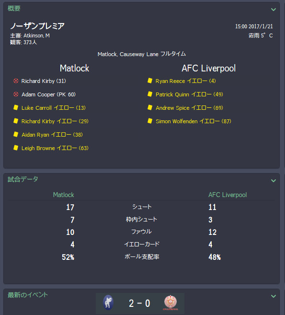Collapse the 最新のイベント panel chevron

click(x=274, y=296)
